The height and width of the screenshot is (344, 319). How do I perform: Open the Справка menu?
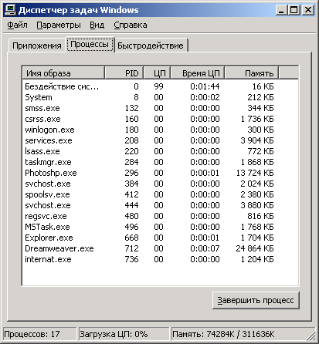point(131,25)
